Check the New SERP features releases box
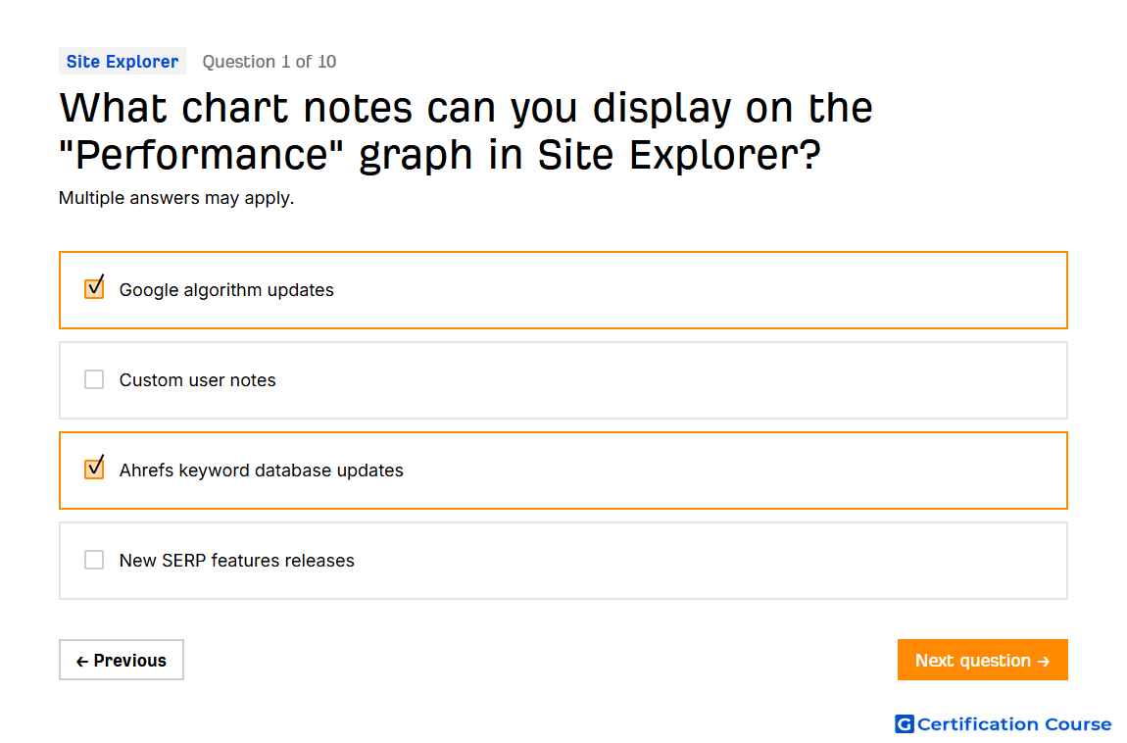 (94, 560)
